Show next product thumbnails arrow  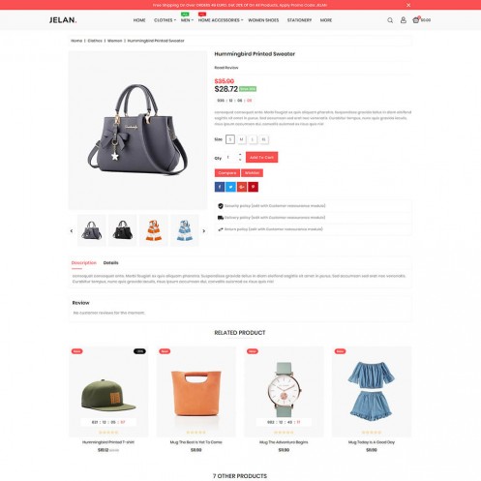(203, 231)
